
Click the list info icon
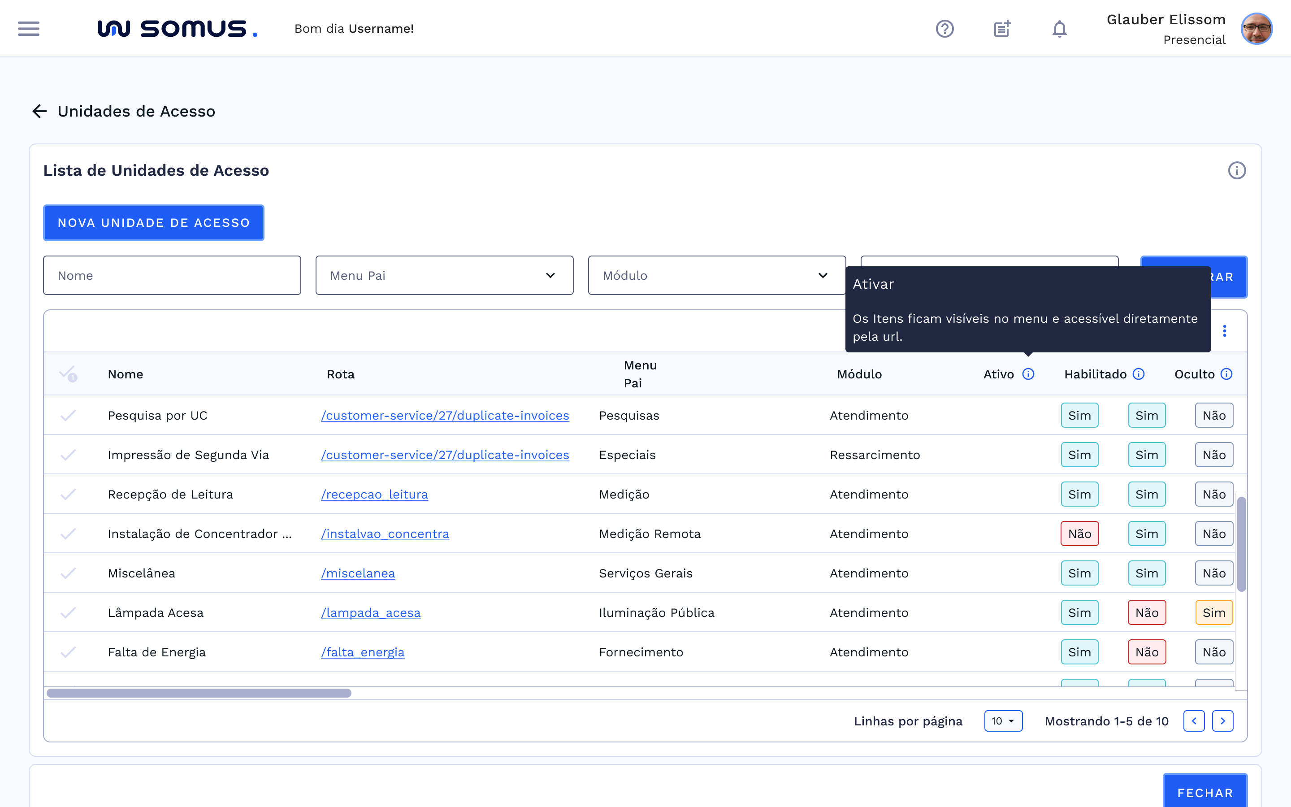[x=1237, y=170]
